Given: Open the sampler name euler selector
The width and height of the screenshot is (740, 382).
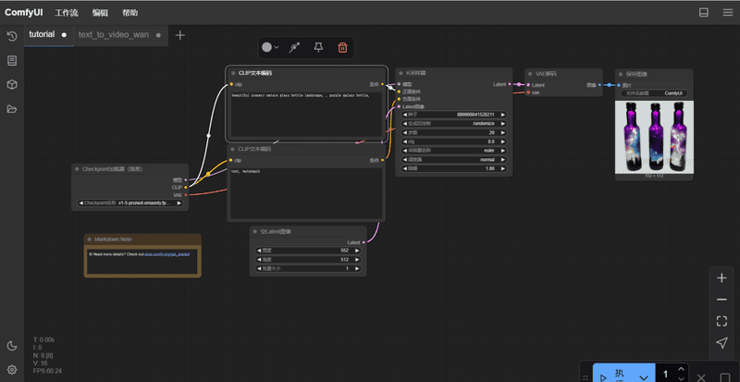Looking at the screenshot, I should pos(454,151).
